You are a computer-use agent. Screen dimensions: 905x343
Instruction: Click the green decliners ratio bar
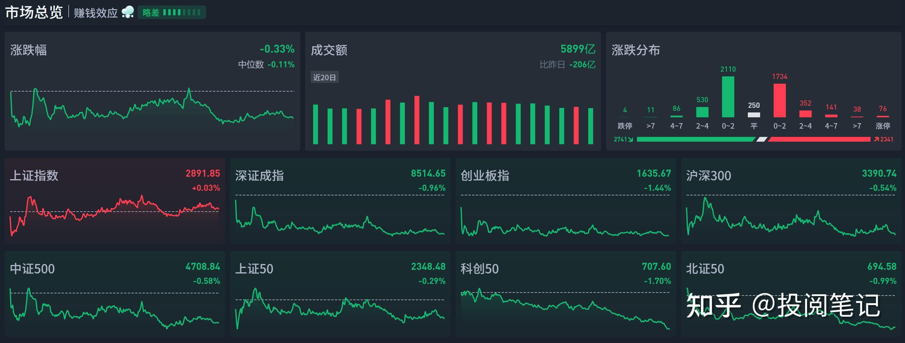(696, 139)
